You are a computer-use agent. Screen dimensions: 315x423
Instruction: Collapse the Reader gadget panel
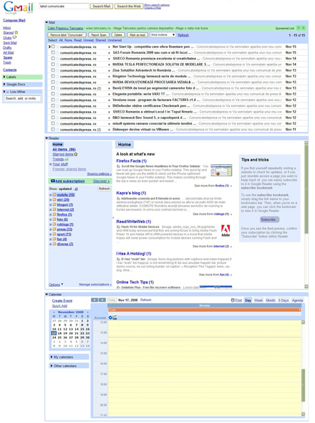click(x=47, y=138)
